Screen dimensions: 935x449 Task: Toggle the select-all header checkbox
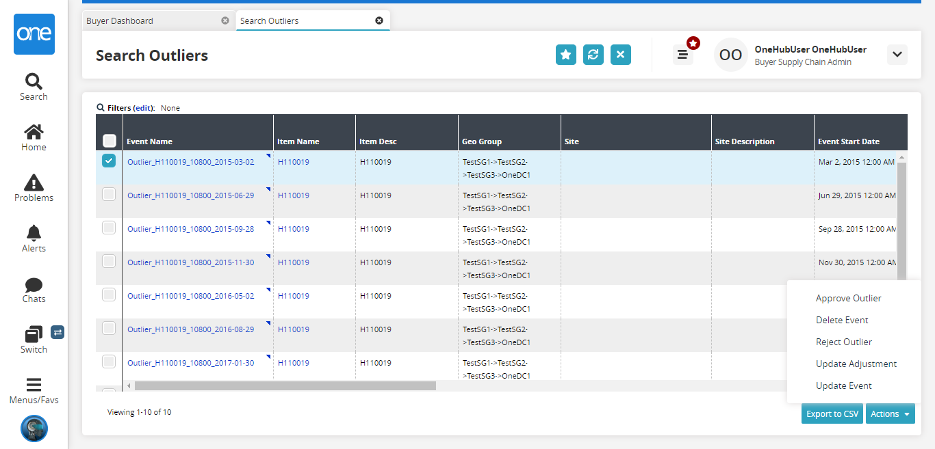coord(109,141)
